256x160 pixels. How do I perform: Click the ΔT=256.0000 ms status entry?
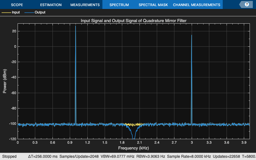[43, 156]
